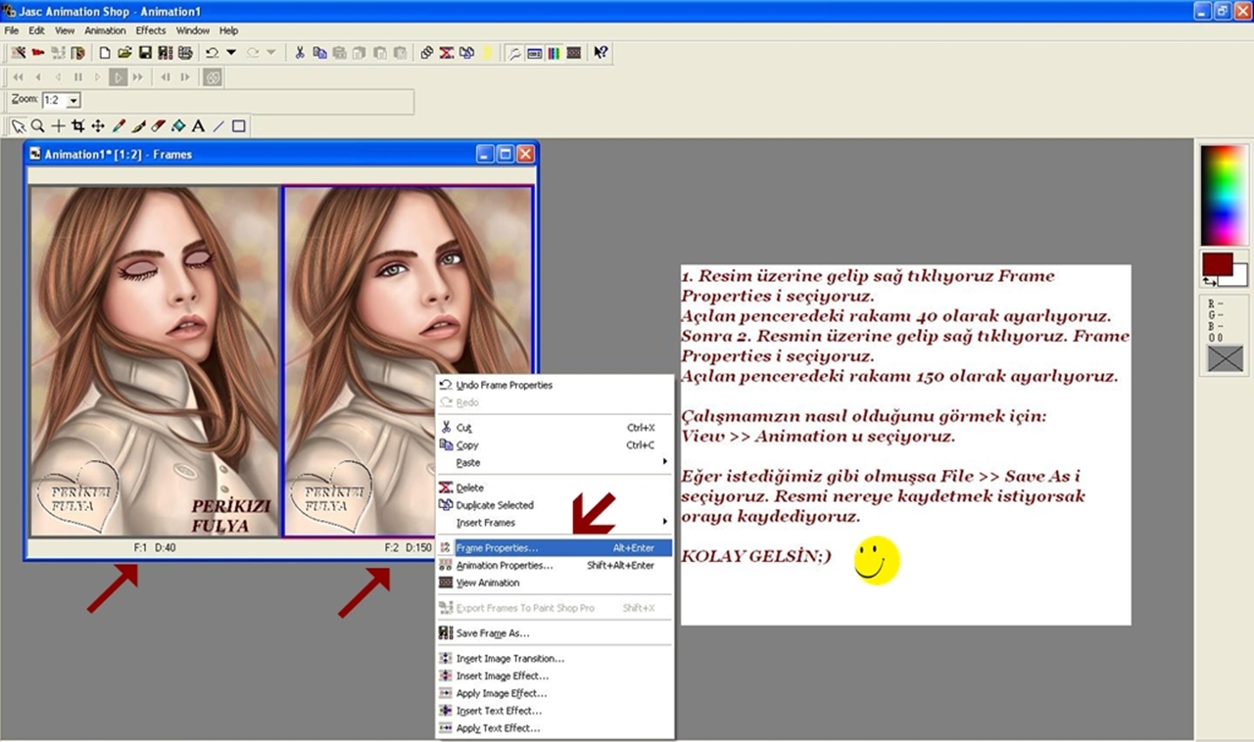The height and width of the screenshot is (742, 1254).
Task: Open the Effects menu
Action: click(151, 30)
